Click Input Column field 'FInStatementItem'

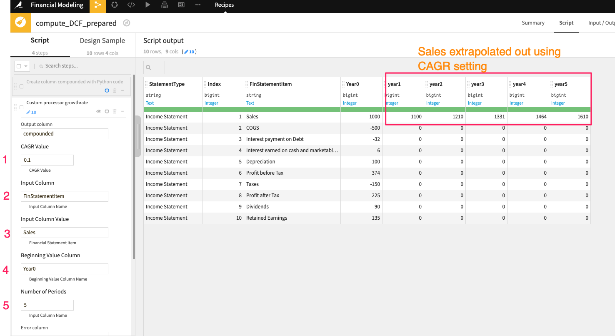coord(65,196)
